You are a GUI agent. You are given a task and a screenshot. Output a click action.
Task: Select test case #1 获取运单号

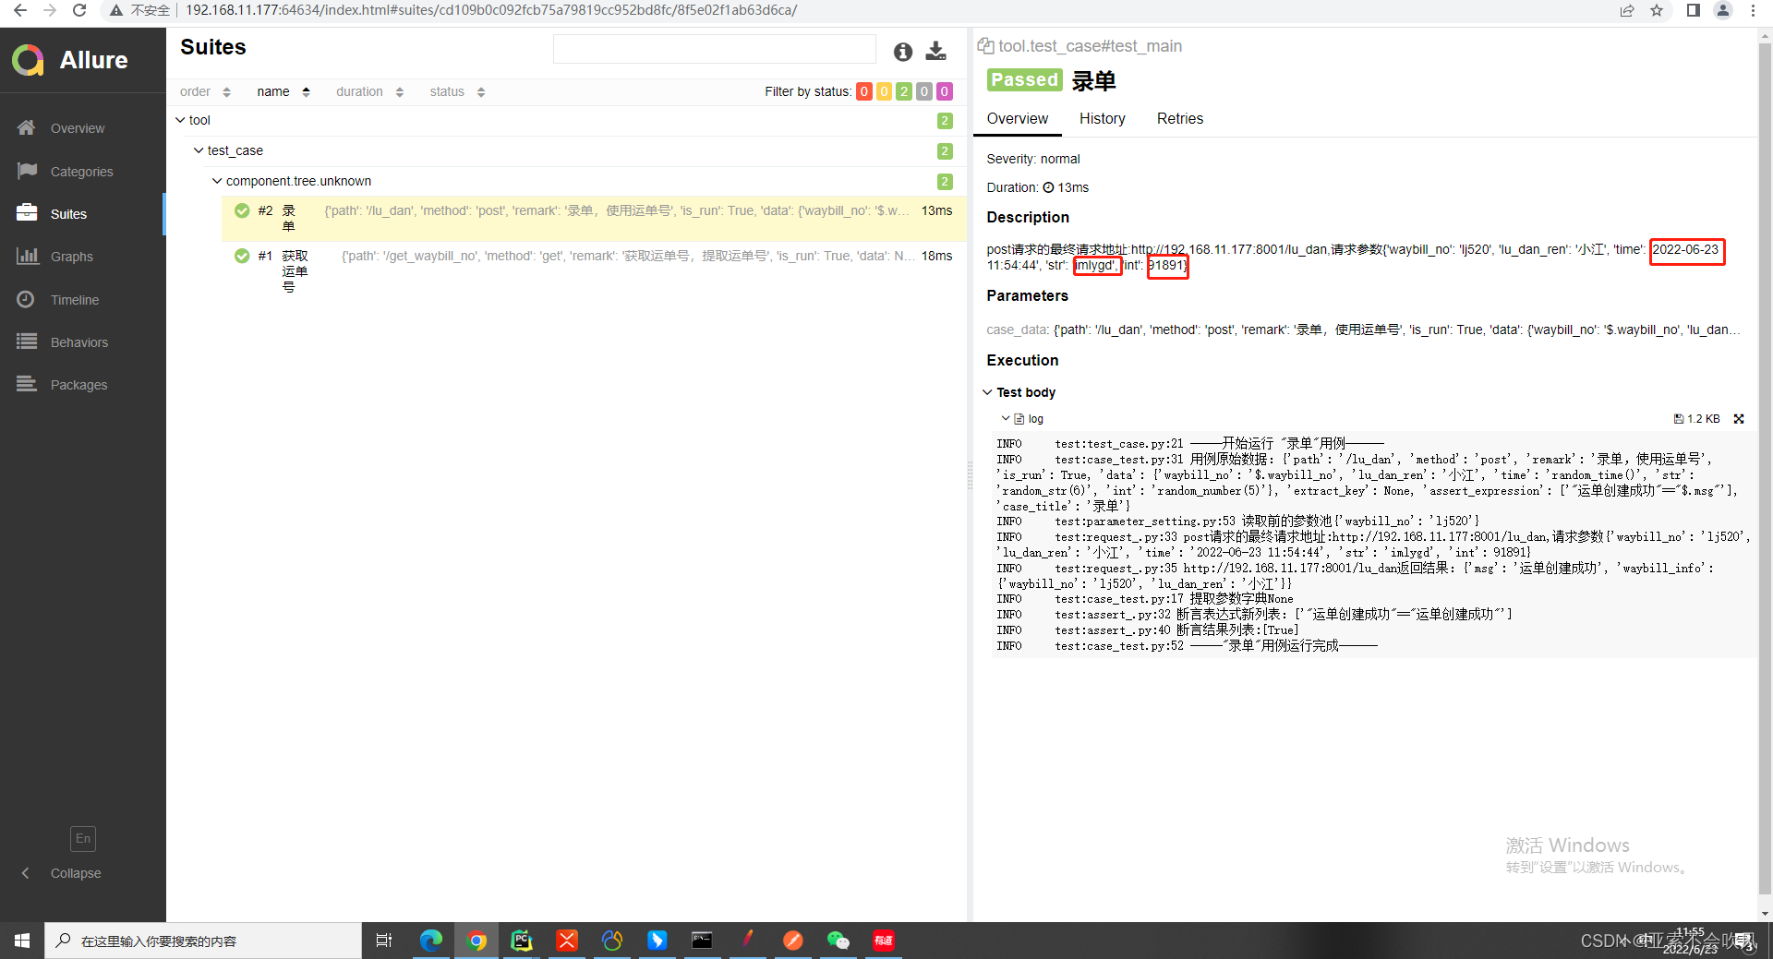pos(594,271)
